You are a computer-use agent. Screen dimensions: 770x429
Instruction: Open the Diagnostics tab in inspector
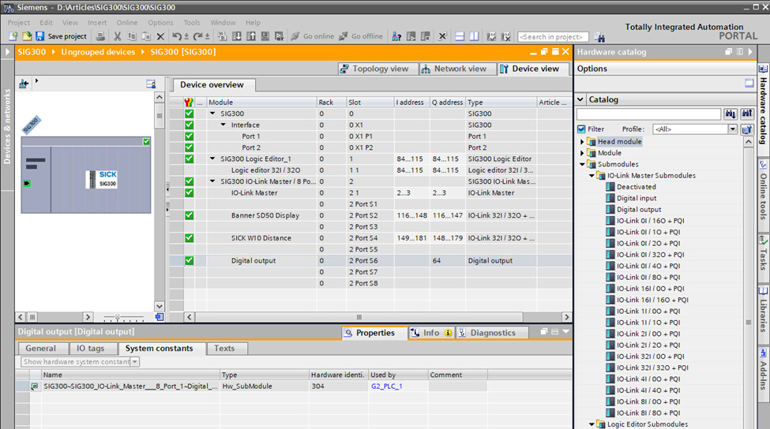(493, 333)
